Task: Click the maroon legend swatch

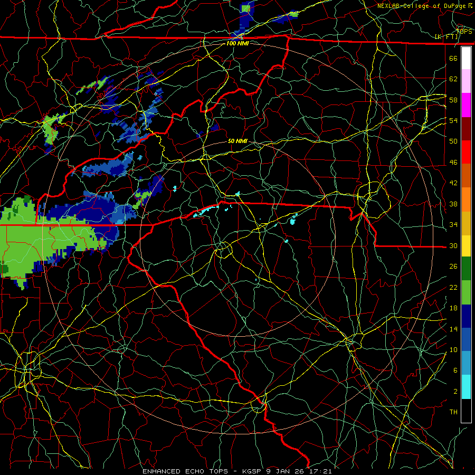Action: click(x=466, y=128)
